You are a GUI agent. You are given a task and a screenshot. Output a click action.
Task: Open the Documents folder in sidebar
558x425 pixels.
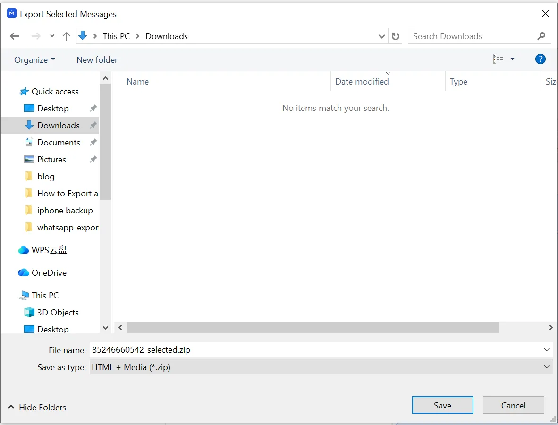59,143
